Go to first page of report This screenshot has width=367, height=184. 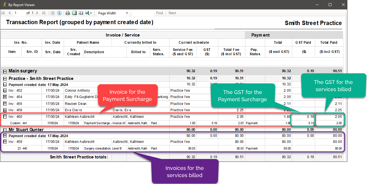click(3, 13)
